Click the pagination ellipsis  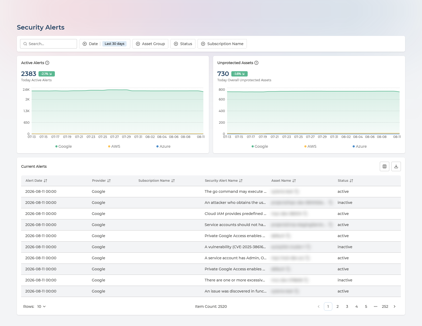[x=376, y=306]
